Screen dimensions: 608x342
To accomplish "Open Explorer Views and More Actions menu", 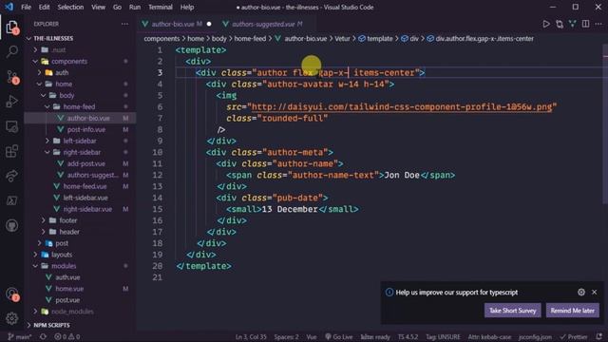I will 124,24.
